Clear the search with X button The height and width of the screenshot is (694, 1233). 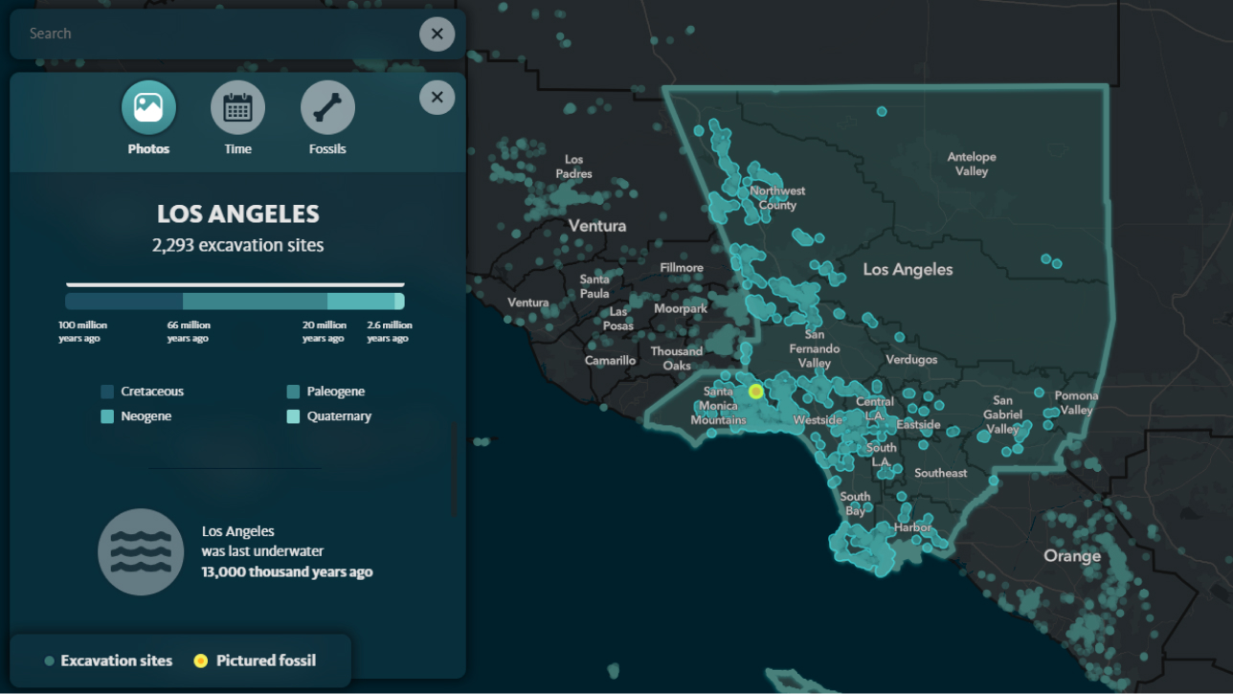[437, 34]
